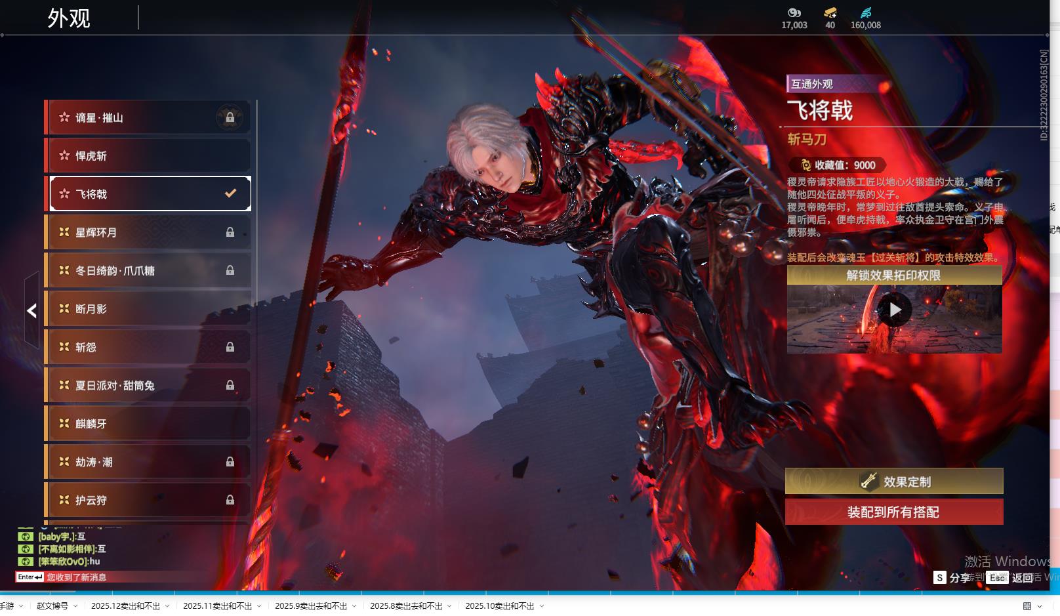Screen dimensions: 1060x616
Task: Click the star icon beside 摘星·摧山
Action: (64, 117)
